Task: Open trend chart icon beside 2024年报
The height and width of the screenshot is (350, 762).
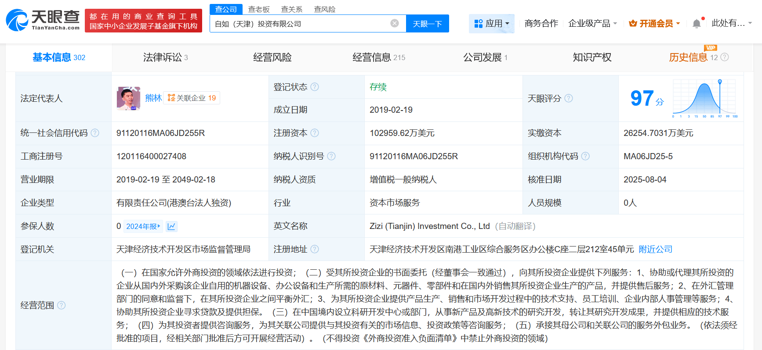Action: point(171,226)
